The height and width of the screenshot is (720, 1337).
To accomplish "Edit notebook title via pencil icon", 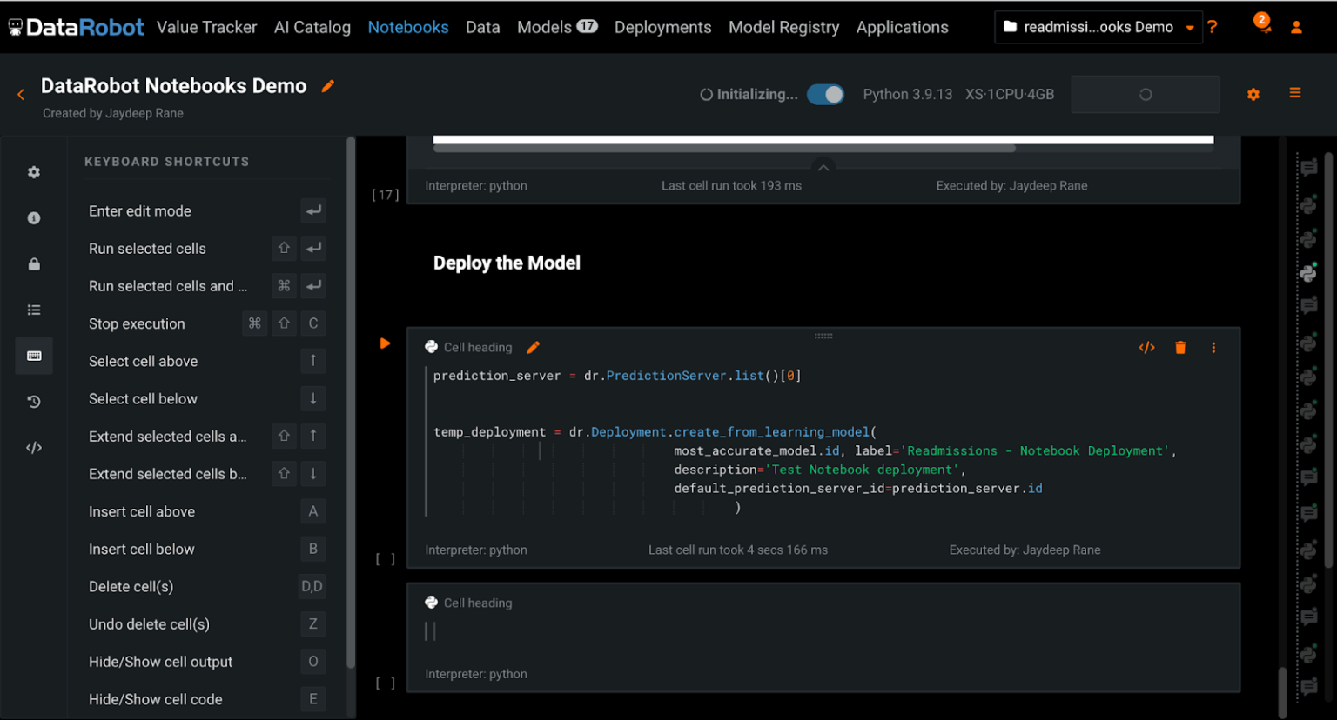I will pos(328,86).
